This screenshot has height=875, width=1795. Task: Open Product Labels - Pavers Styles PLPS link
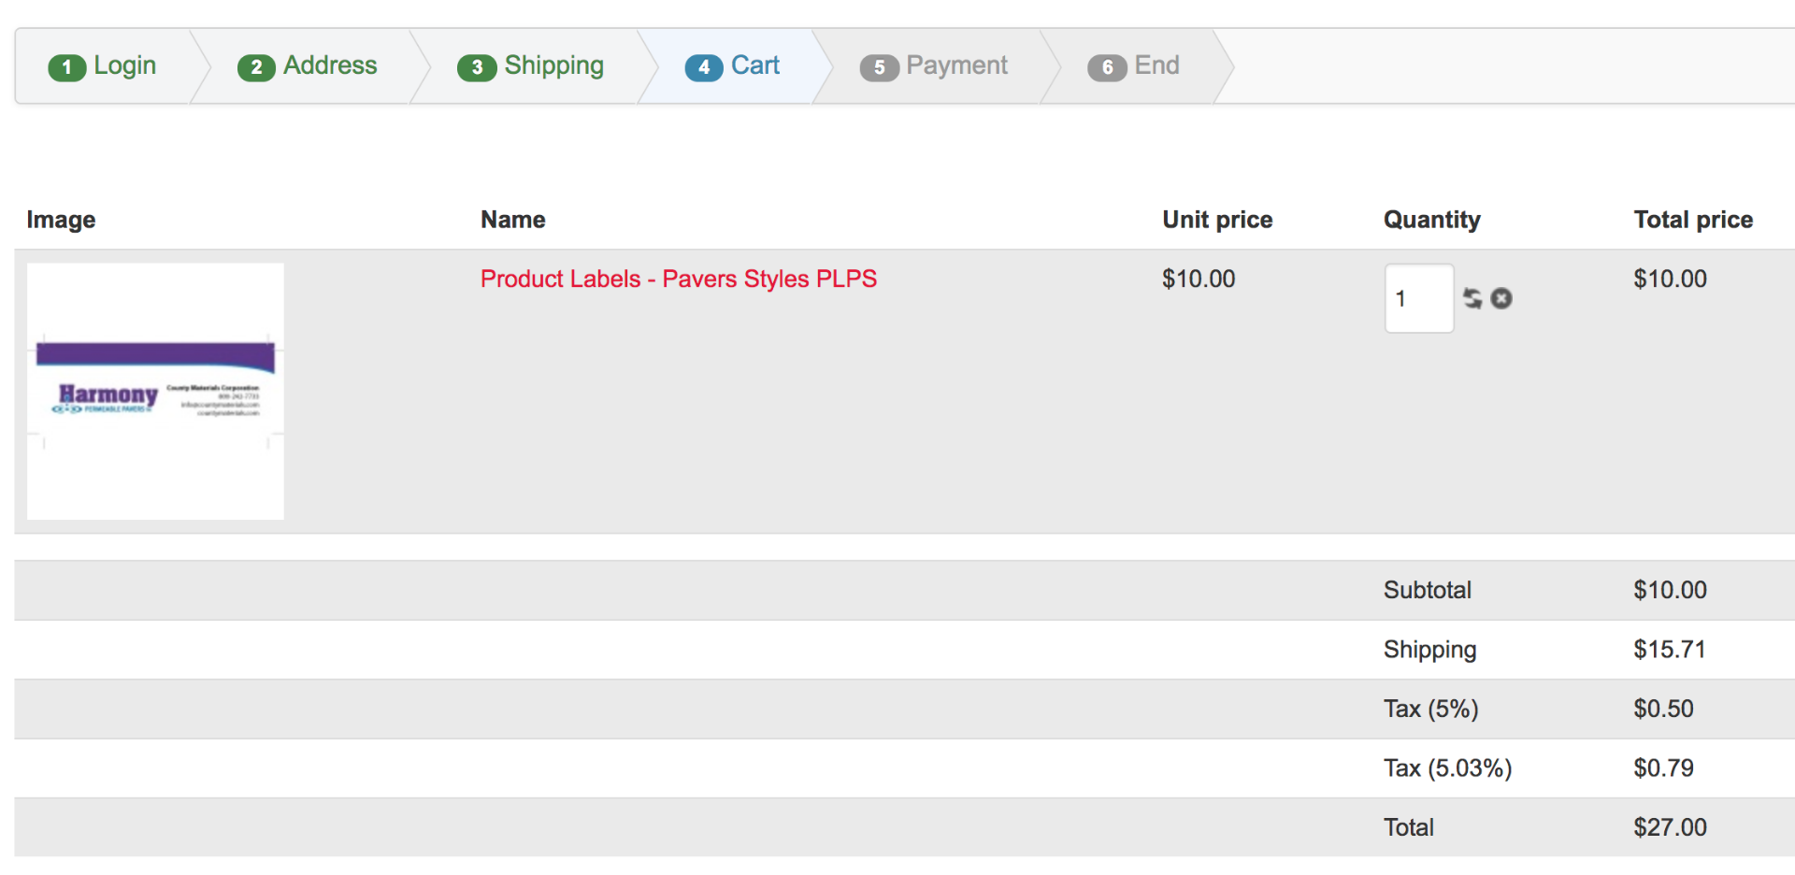679,279
